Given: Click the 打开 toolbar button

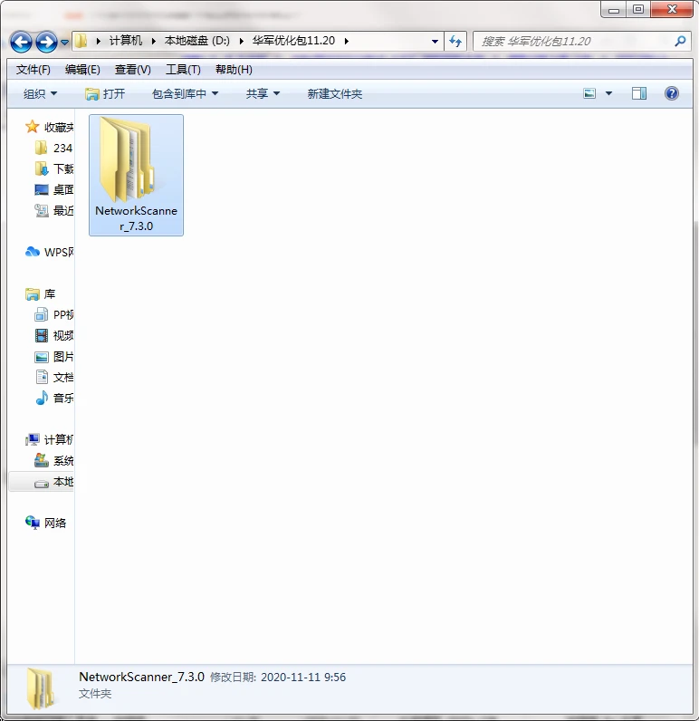Looking at the screenshot, I should 105,93.
